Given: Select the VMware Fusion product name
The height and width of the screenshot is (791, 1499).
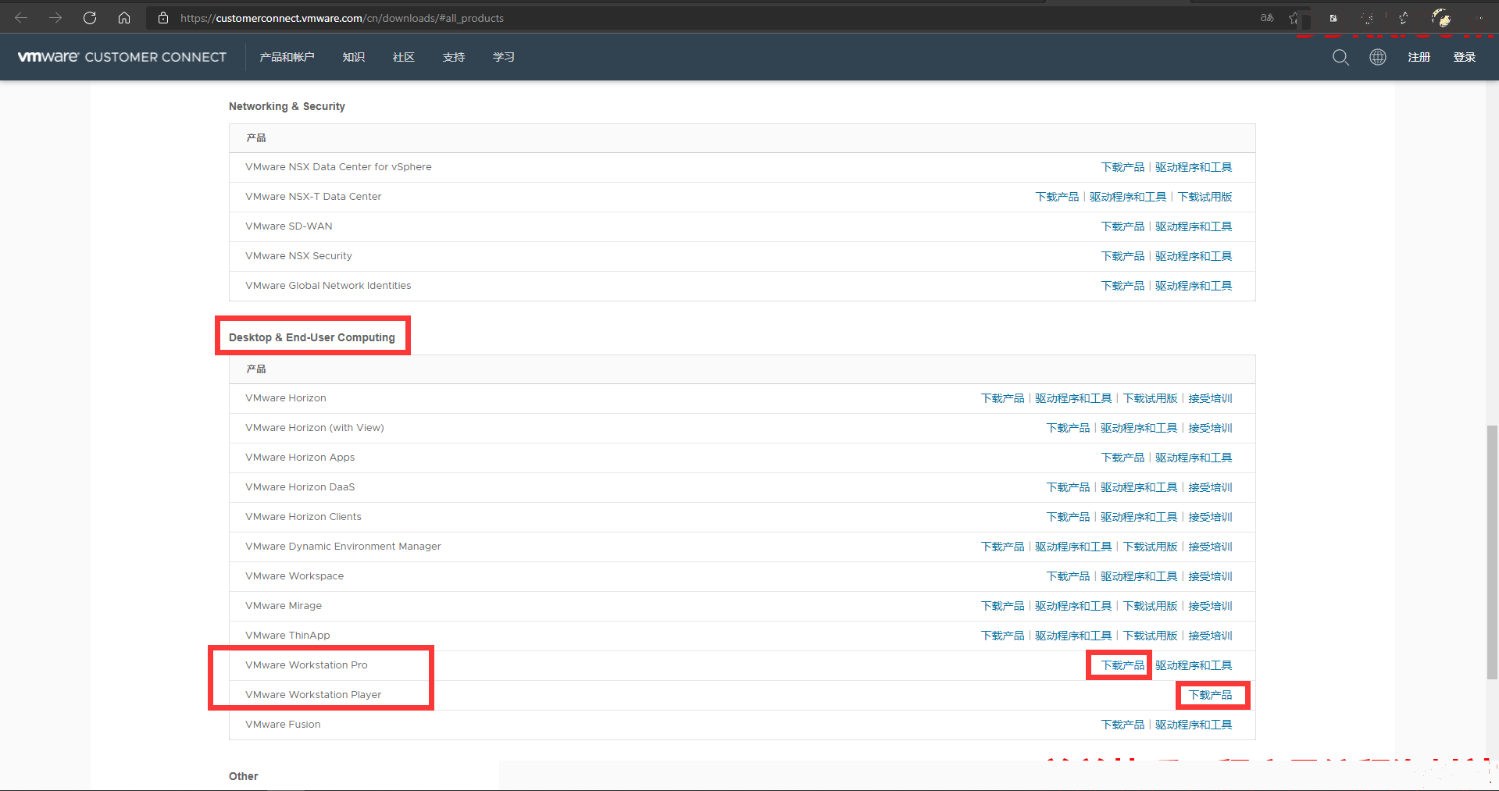Looking at the screenshot, I should [x=283, y=725].
